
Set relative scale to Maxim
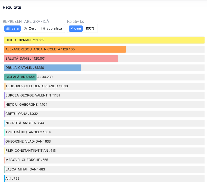tap(76, 28)
